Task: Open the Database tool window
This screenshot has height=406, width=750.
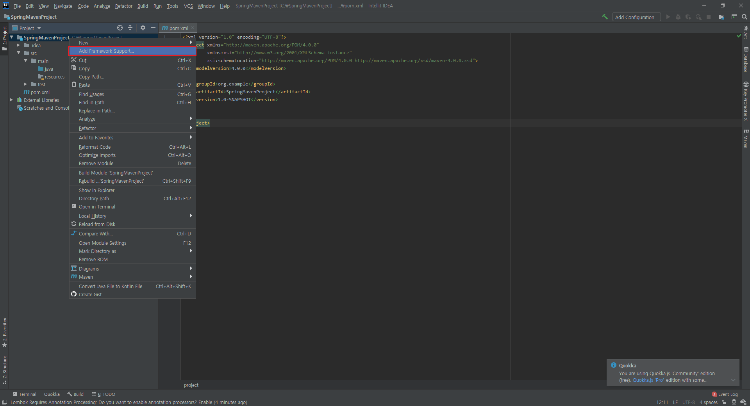Action: point(746,60)
